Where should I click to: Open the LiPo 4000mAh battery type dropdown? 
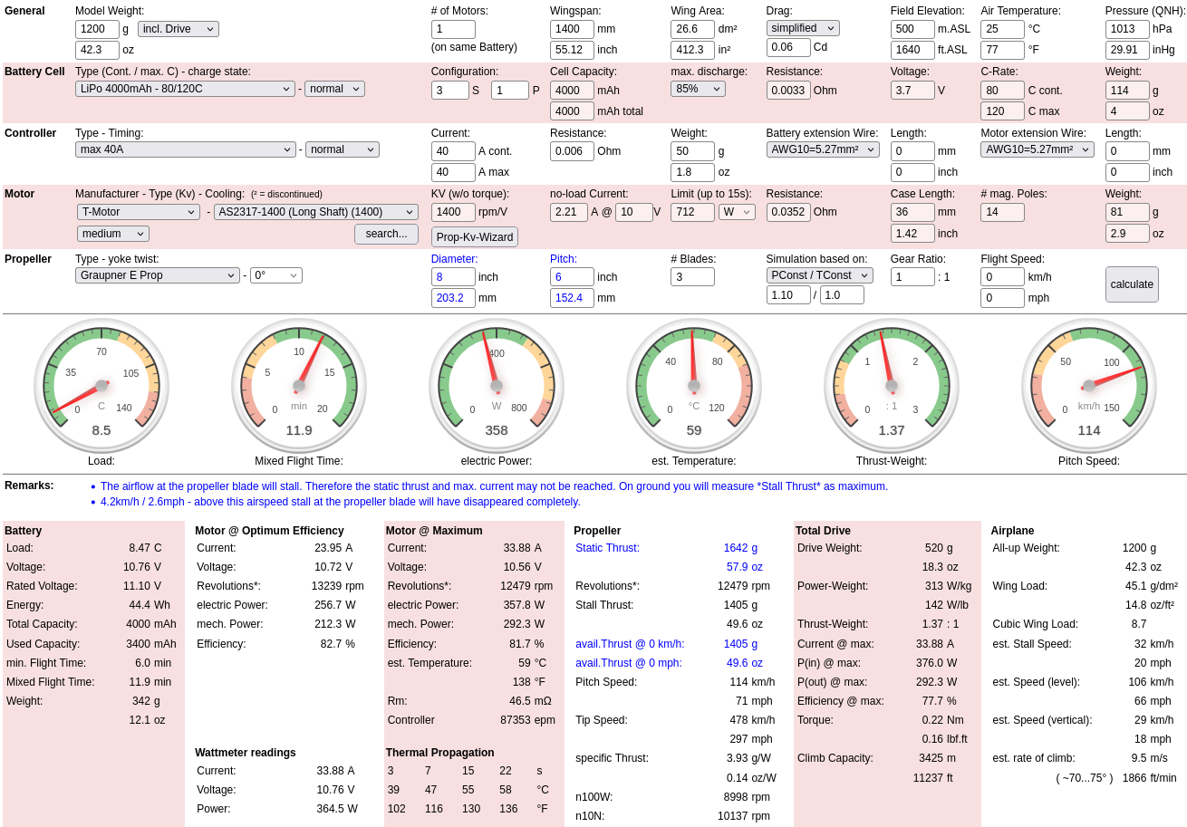tap(185, 89)
